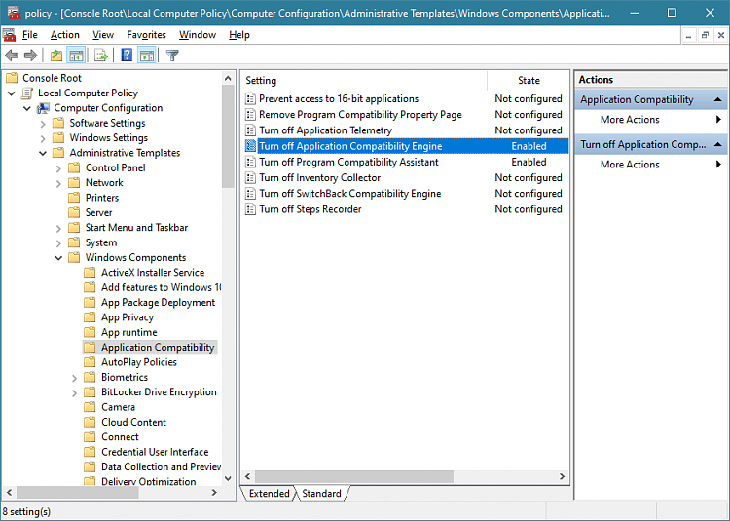Click the tree pane vertical scrollbar thumb

pyautogui.click(x=228, y=136)
